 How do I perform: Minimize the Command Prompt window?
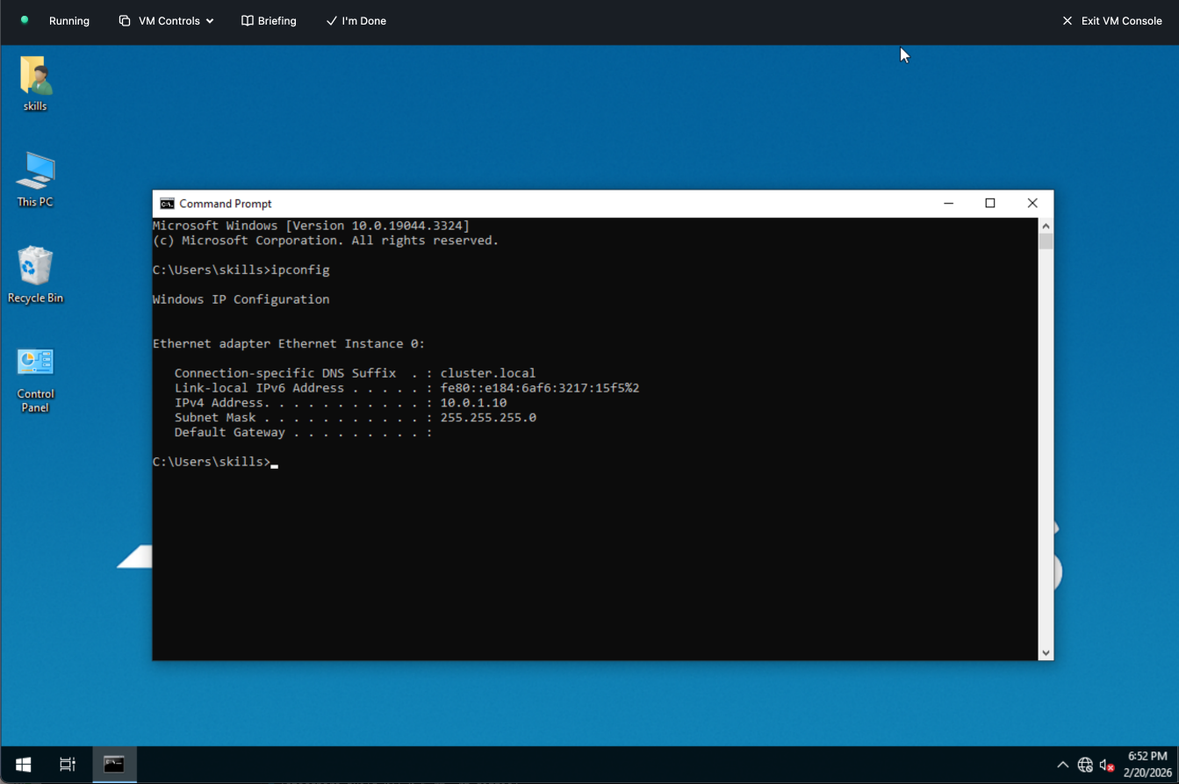click(949, 204)
